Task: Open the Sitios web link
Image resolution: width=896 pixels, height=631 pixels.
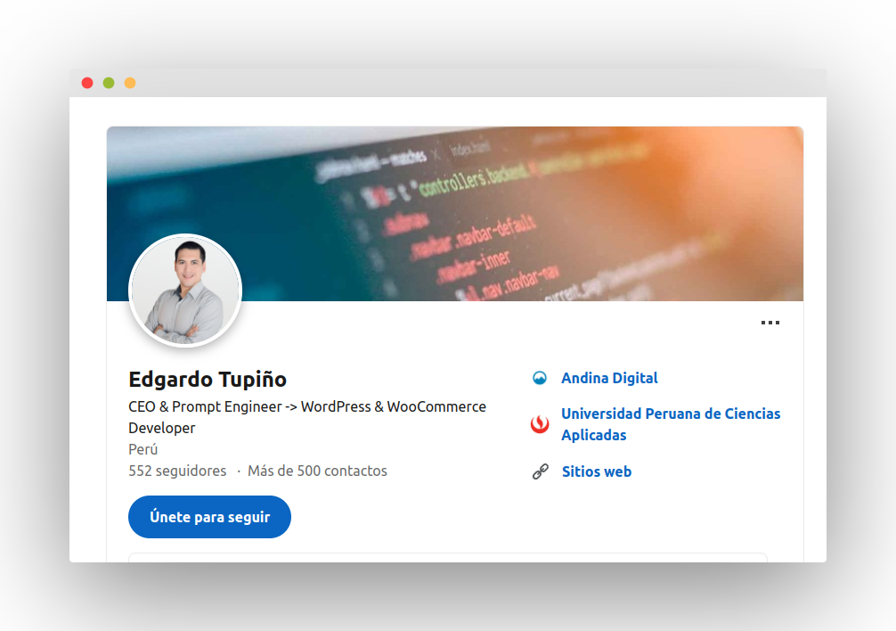Action: tap(597, 471)
